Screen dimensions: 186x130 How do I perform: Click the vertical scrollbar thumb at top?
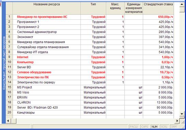[x=182, y=10]
